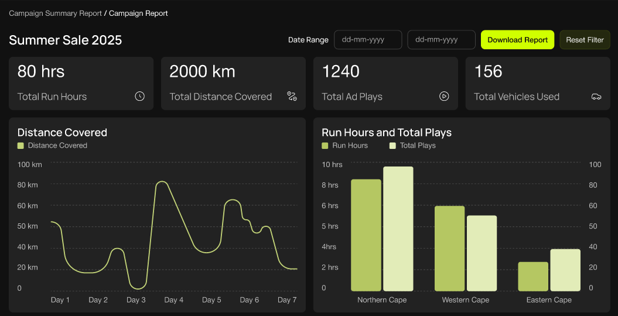
Task: Select the Campaign Report breadcrumb
Action: [138, 13]
